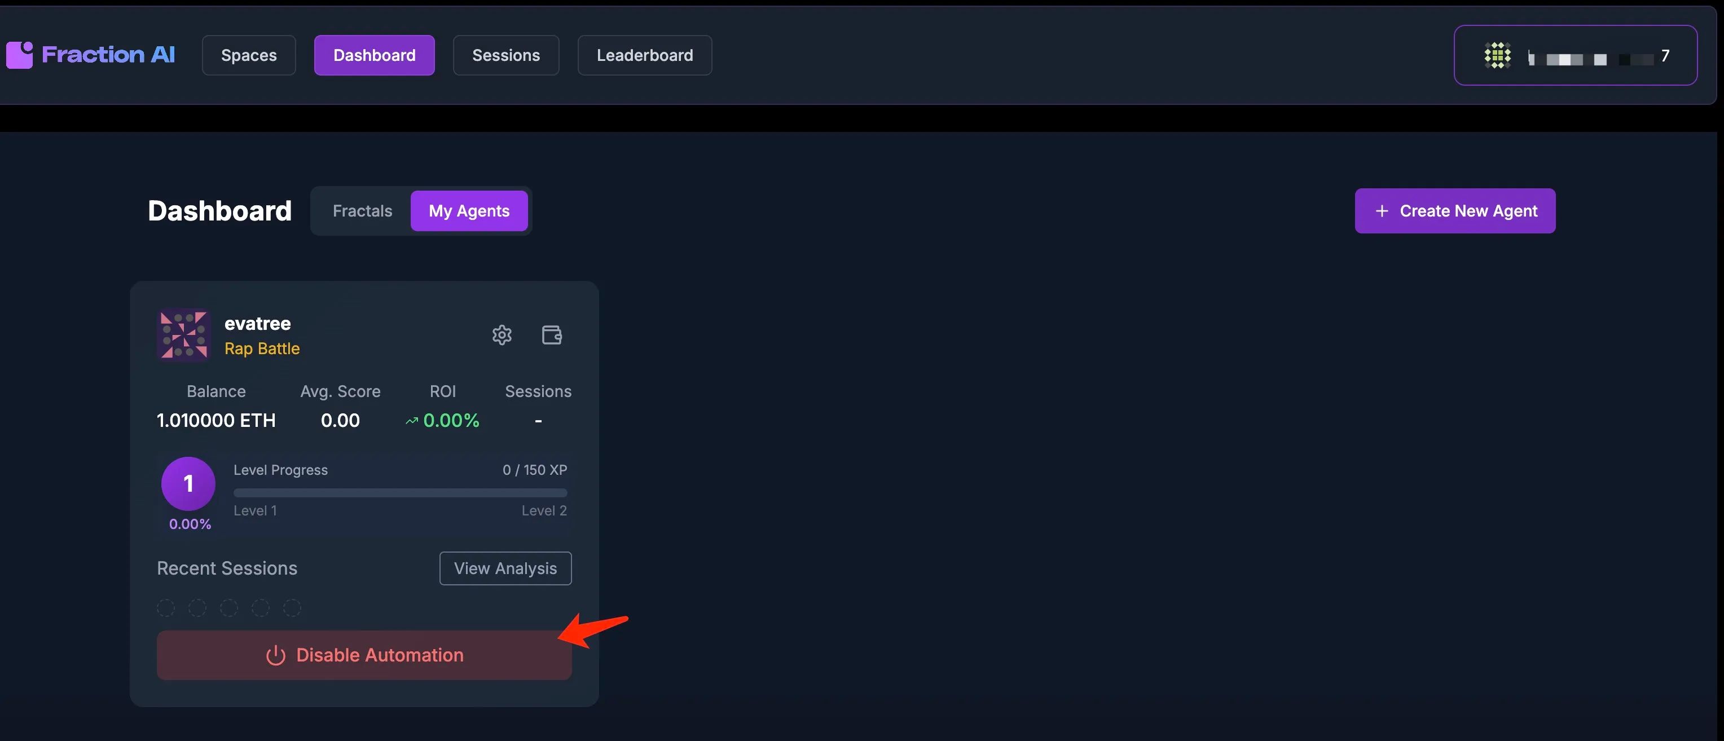The image size is (1724, 741).
Task: Select the My Agents tab
Action: click(468, 211)
